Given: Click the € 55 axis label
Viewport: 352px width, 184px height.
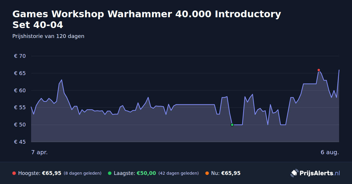Looking at the screenshot, I should (20, 107).
